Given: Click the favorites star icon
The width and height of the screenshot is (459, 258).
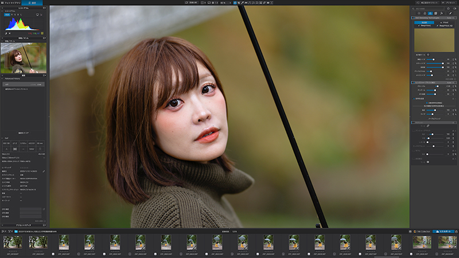Looking at the screenshot, I should 449,9.
